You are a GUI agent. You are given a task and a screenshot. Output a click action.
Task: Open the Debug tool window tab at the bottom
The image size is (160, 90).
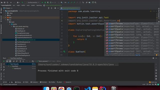coord(18,82)
